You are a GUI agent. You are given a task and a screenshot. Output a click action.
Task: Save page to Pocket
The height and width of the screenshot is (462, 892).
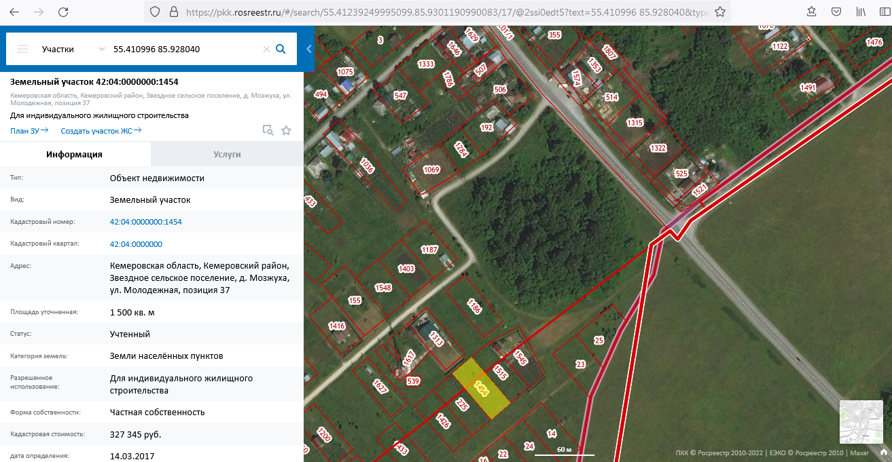click(x=836, y=12)
